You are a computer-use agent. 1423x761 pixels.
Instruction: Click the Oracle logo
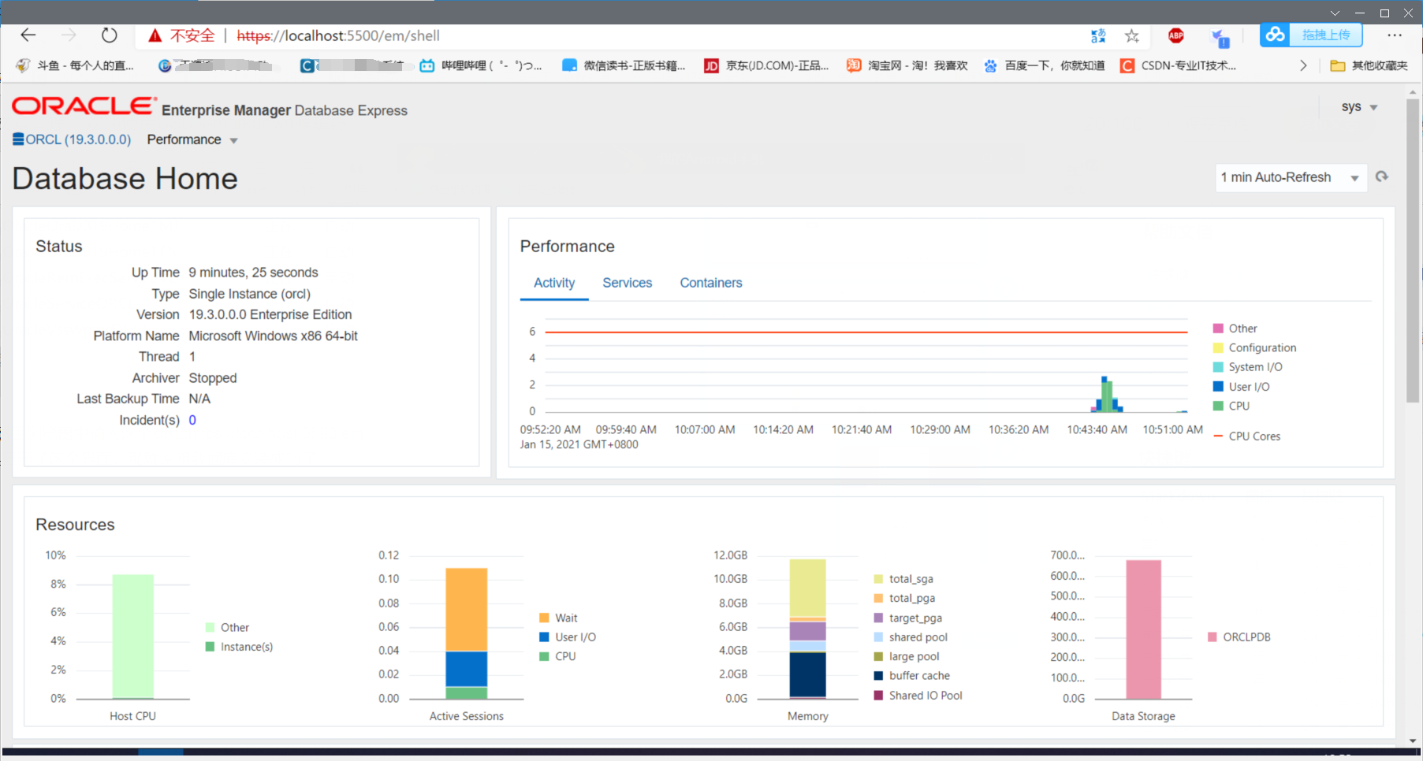click(x=84, y=106)
